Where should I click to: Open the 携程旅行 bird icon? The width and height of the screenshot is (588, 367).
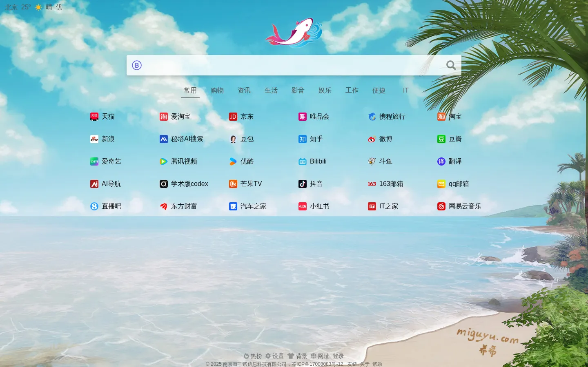[372, 117]
